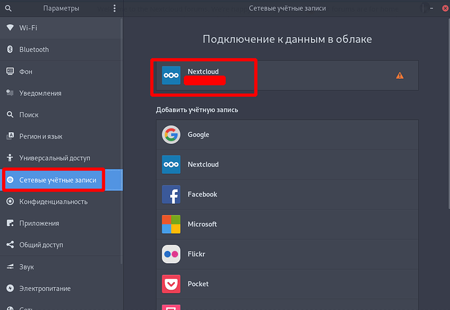450x310 pixels.
Task: Select the Wi-Fi icon in sidebar
Action: 10,27
